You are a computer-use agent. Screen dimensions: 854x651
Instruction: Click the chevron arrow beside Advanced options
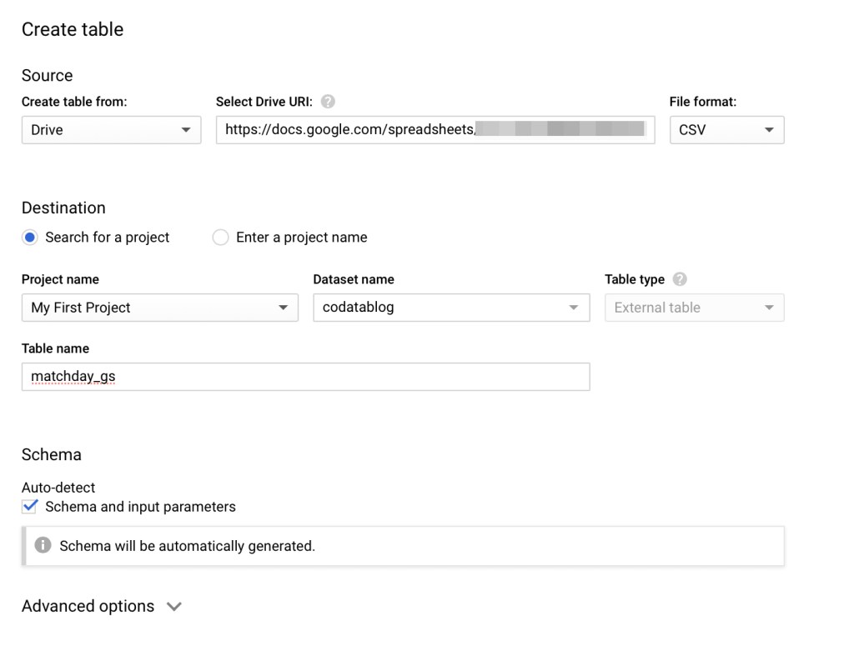click(173, 606)
